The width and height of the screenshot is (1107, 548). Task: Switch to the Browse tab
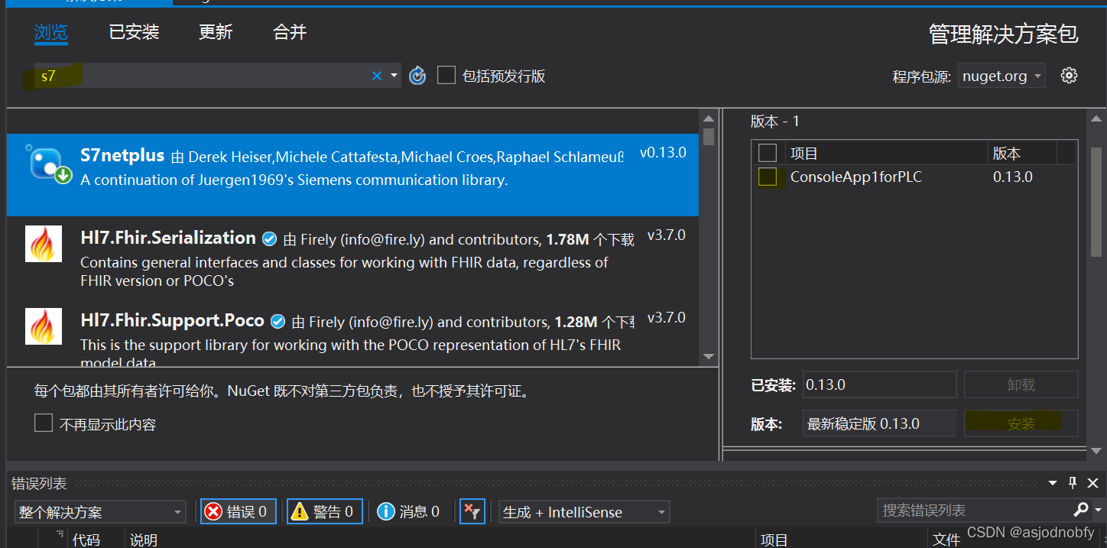tap(51, 32)
